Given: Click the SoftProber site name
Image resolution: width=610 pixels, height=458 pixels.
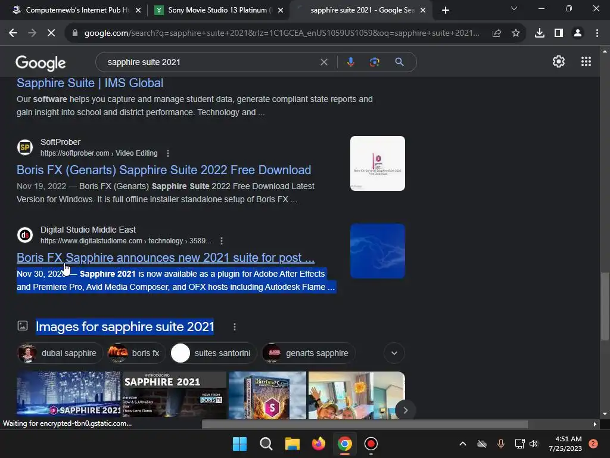Looking at the screenshot, I should click(x=60, y=142).
